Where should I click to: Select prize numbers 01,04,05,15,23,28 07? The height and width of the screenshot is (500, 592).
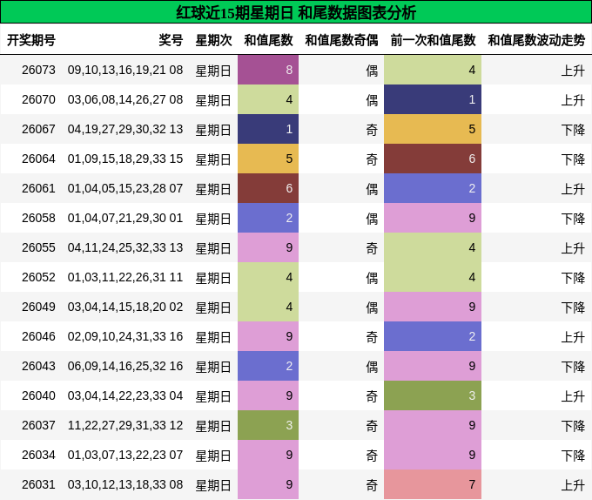tap(125, 188)
